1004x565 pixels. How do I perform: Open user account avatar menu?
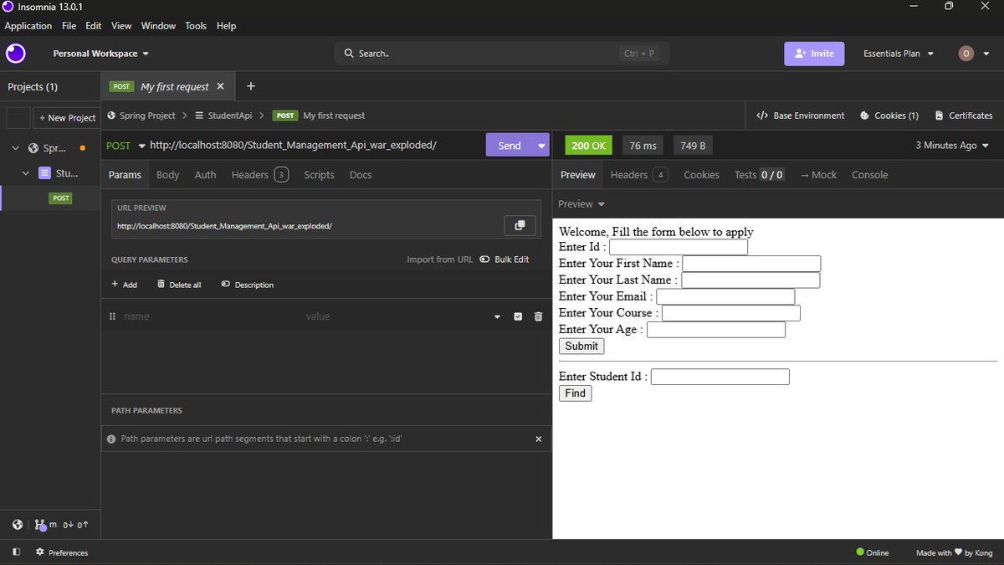coord(966,54)
